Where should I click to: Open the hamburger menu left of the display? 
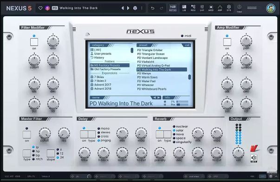point(74,29)
